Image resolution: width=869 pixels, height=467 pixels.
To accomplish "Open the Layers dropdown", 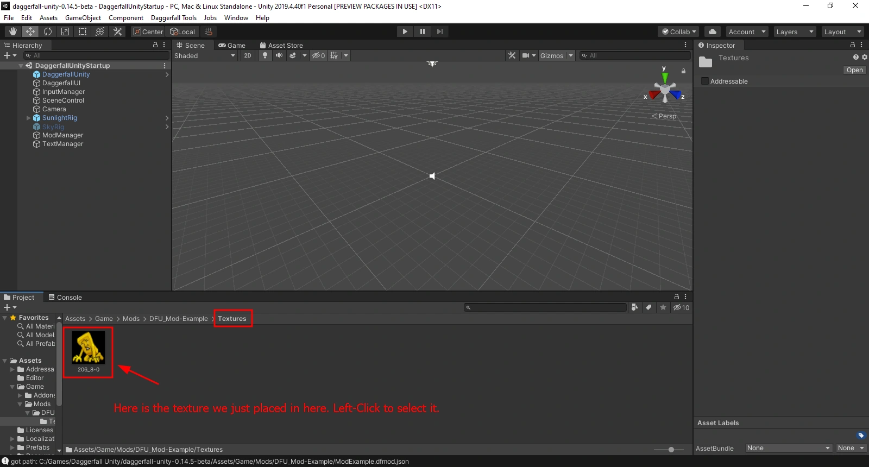I will 795,31.
